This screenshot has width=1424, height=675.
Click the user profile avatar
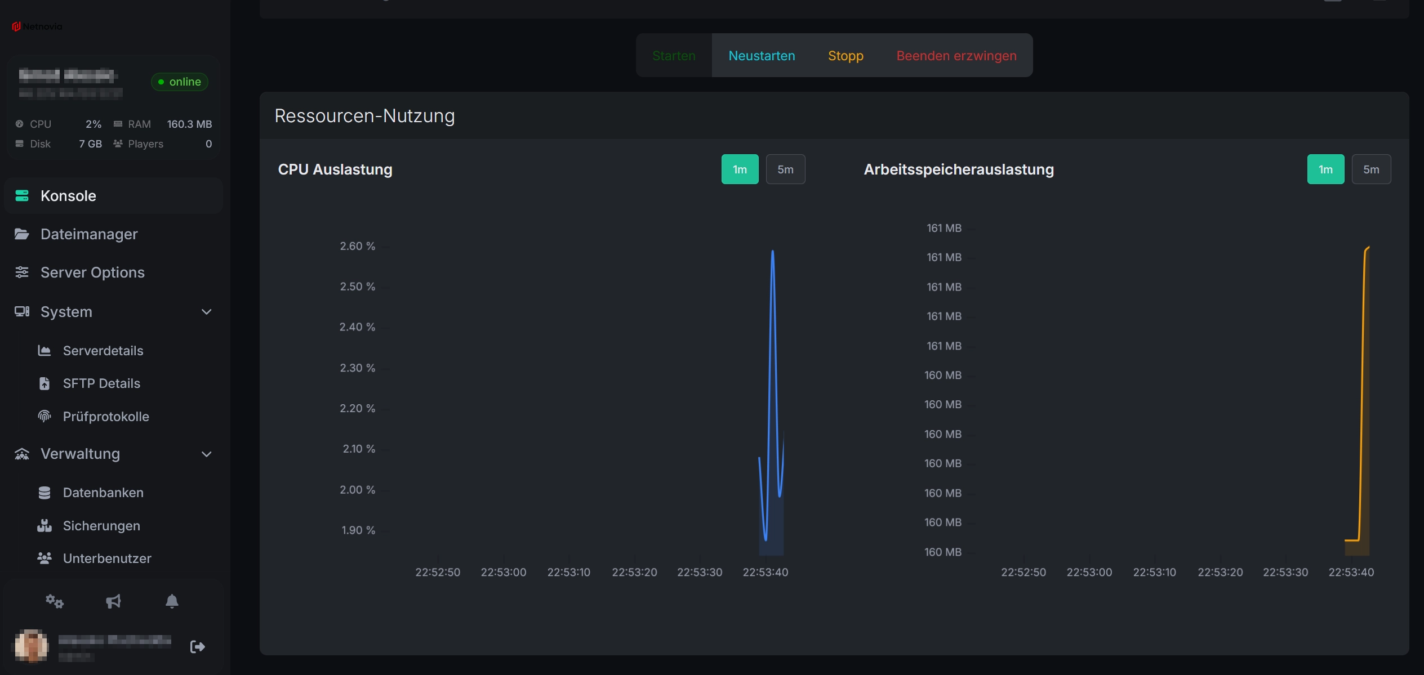click(31, 645)
